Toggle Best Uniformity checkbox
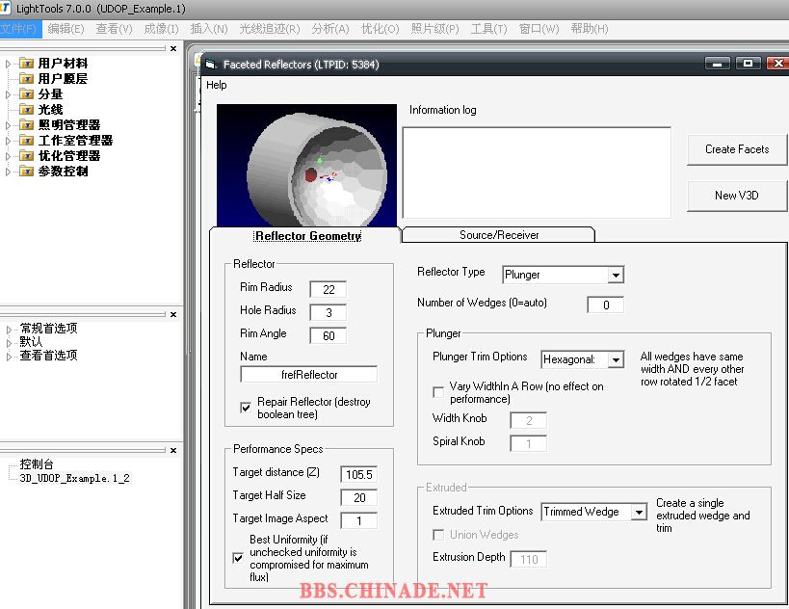This screenshot has height=609, width=789. [x=239, y=558]
